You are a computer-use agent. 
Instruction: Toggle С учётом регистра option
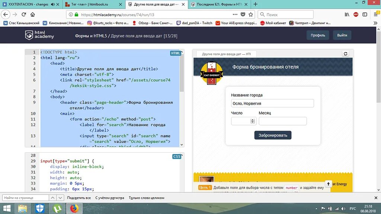[110, 198]
